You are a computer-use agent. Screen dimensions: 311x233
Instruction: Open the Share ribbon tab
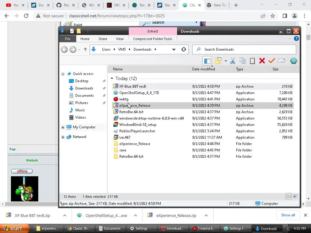(103, 39)
